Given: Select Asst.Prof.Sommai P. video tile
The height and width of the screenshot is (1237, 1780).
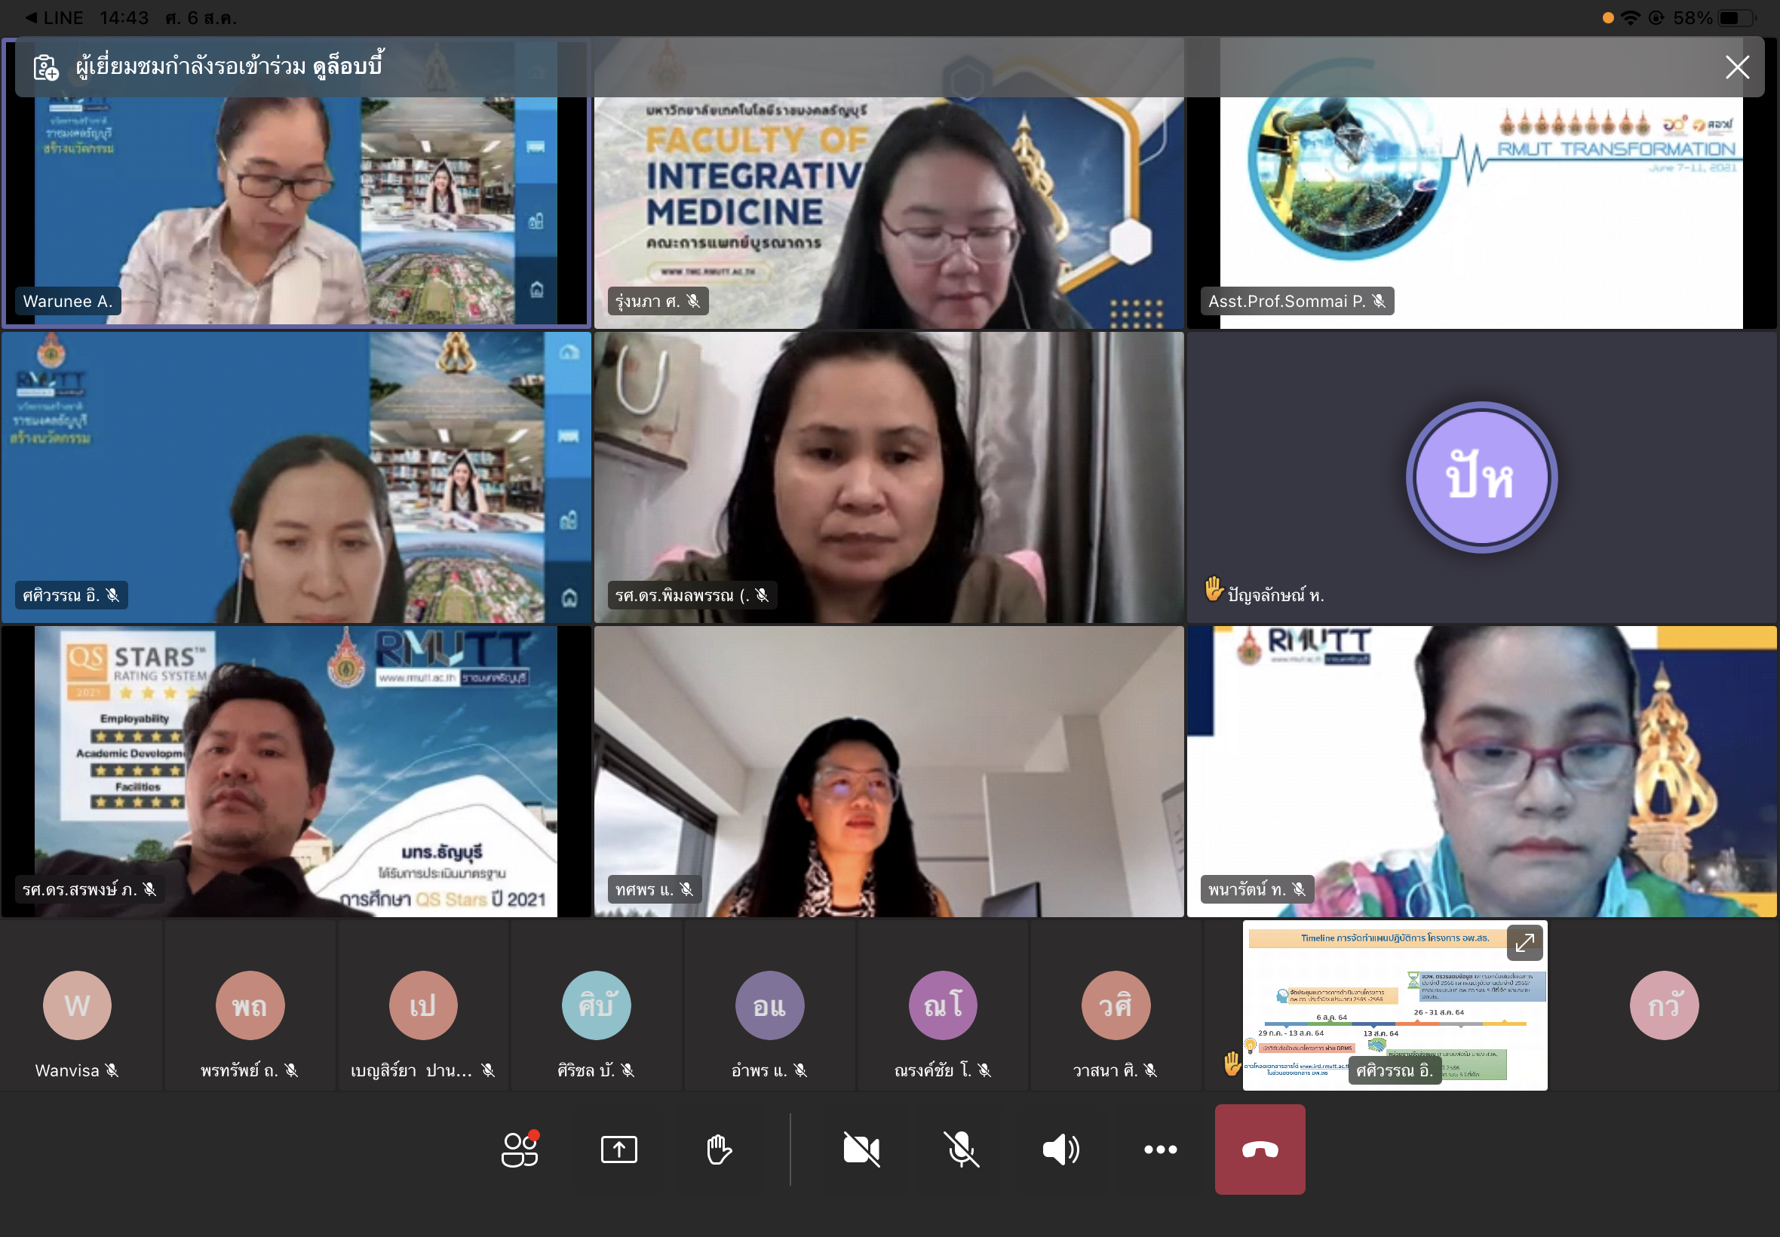Looking at the screenshot, I should pos(1481,183).
